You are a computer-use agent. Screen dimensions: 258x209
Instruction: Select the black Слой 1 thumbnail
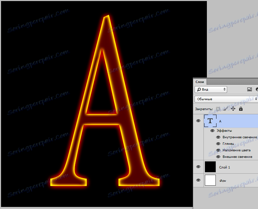point(210,167)
